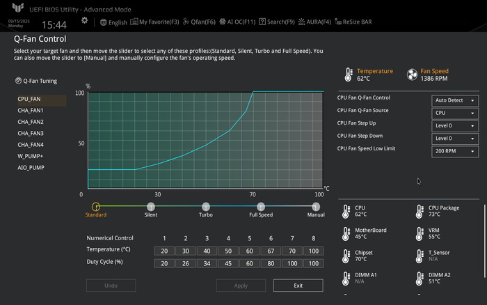Open Search (F9) question mark icon
The height and width of the screenshot is (305, 487).
262,22
